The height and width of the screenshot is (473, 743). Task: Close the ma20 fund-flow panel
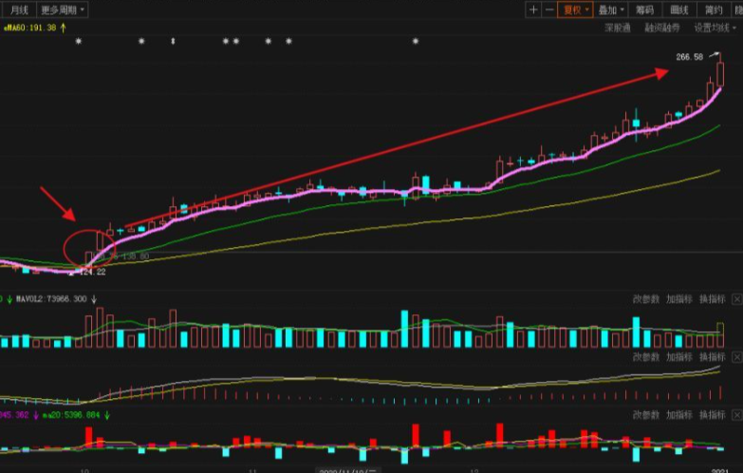pyautogui.click(x=737, y=415)
